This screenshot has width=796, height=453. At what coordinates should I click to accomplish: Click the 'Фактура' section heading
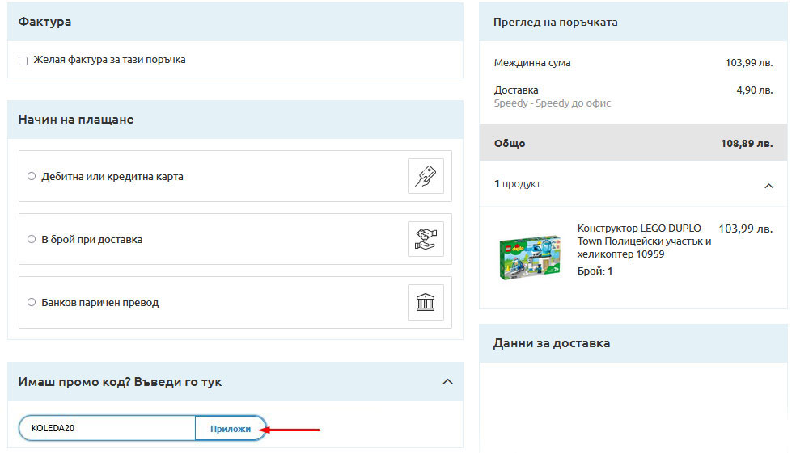[x=44, y=22]
